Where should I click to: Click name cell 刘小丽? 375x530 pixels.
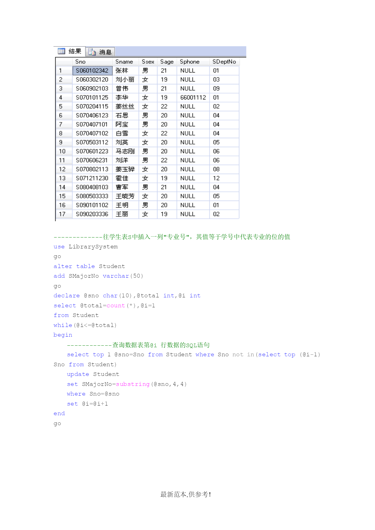pos(126,79)
